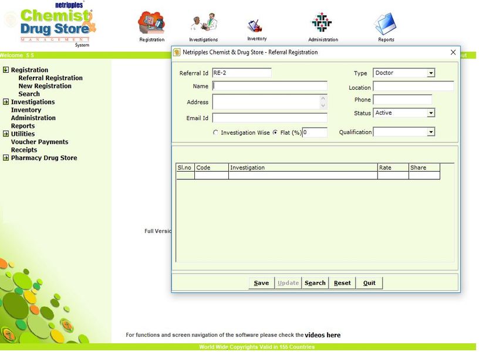The height and width of the screenshot is (352, 479).
Task: Click the Address scrollbar down arrow
Action: click(323, 105)
